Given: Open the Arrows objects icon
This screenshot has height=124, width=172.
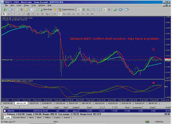Looking at the screenshot, I should (x=47, y=14).
